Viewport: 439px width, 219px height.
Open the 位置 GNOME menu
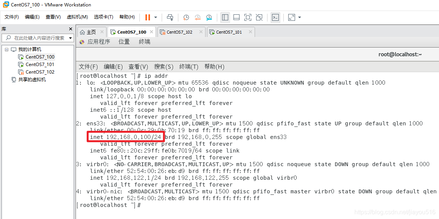124,42
